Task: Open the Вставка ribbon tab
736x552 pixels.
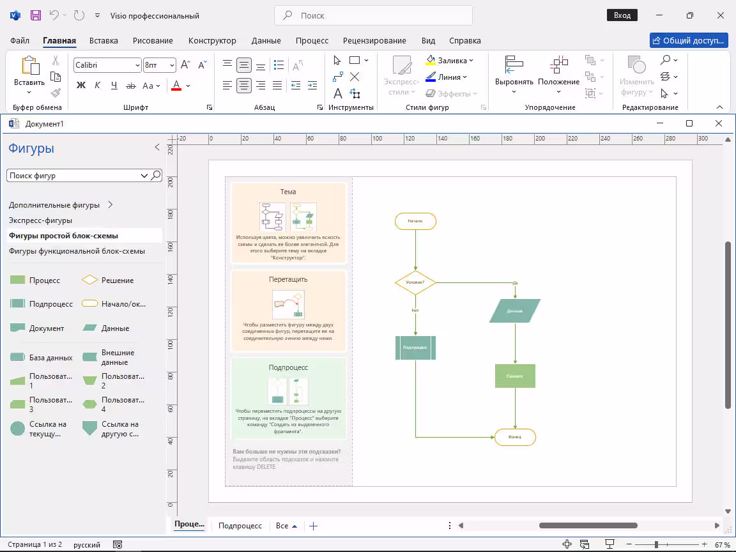Action: (x=103, y=40)
